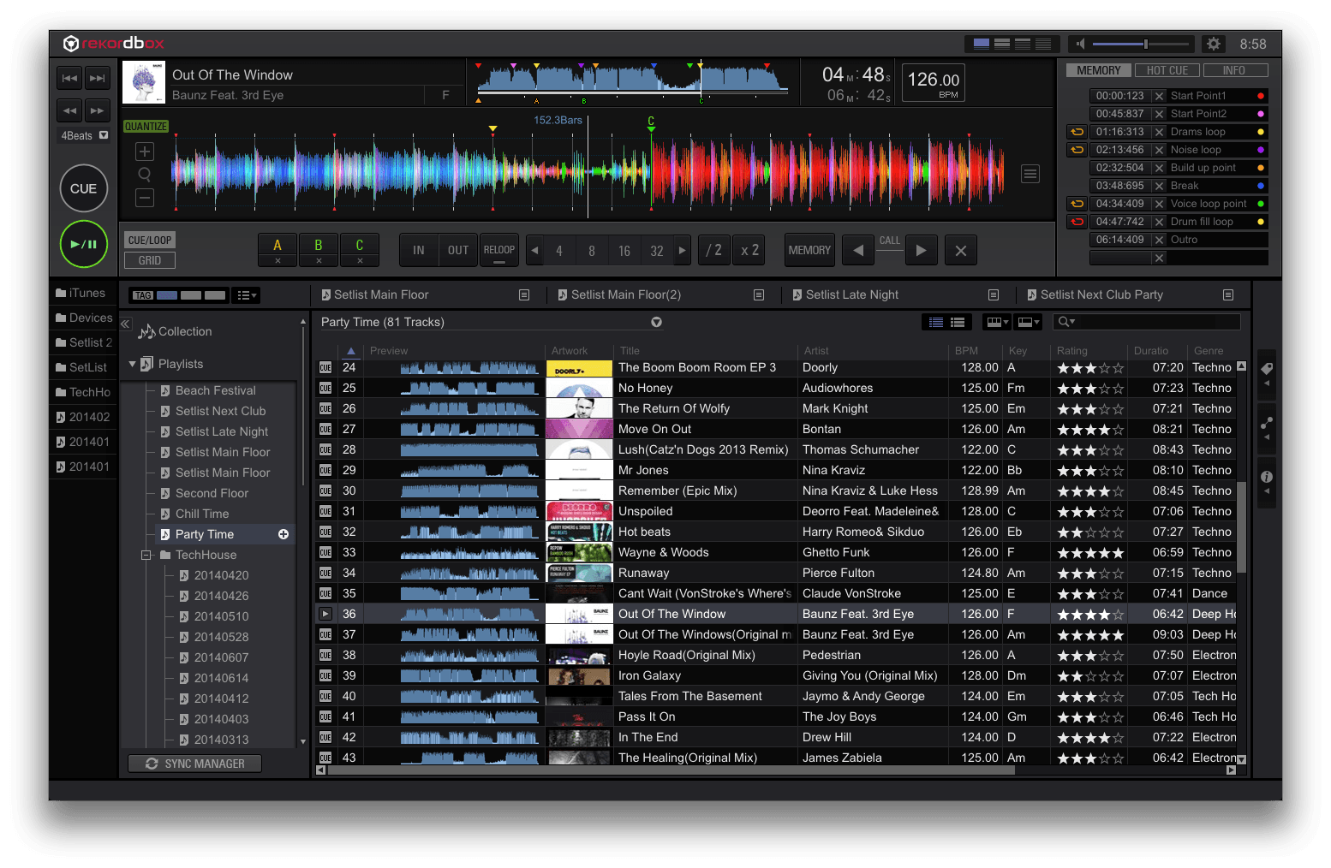Set loop IN point
Image resolution: width=1331 pixels, height=868 pixels.
tap(419, 251)
